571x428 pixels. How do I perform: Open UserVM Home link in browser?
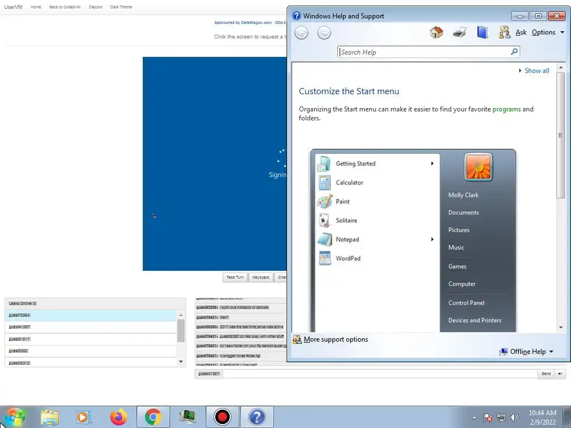pos(36,7)
